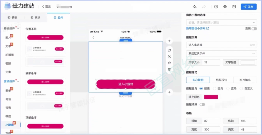This screenshot has width=262, height=135.
Task: Click the 高度 value field
Action: click(x=248, y=129)
